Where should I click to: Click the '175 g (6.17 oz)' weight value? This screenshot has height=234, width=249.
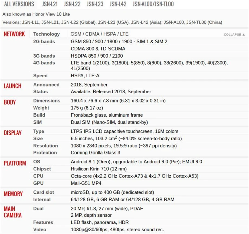coord(87,108)
